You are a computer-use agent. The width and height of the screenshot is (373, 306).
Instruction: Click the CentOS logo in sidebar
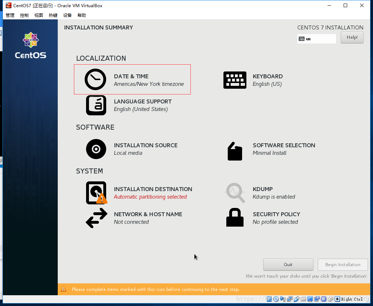31,46
